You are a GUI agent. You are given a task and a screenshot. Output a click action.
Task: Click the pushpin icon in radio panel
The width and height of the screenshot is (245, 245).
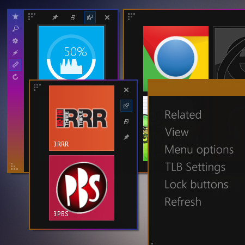click(x=126, y=137)
